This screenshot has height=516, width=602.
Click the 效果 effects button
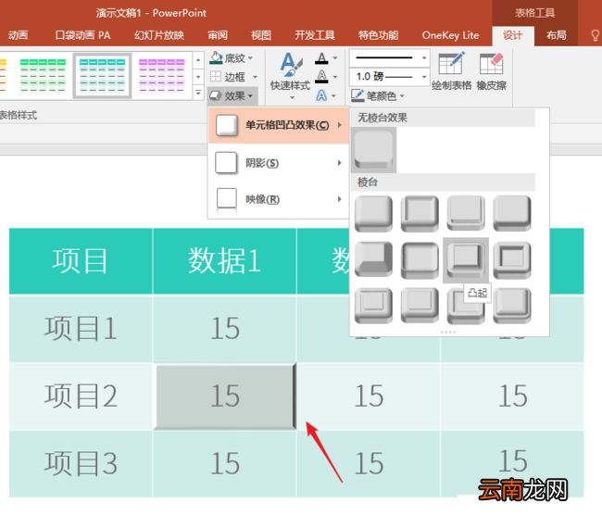pyautogui.click(x=232, y=95)
